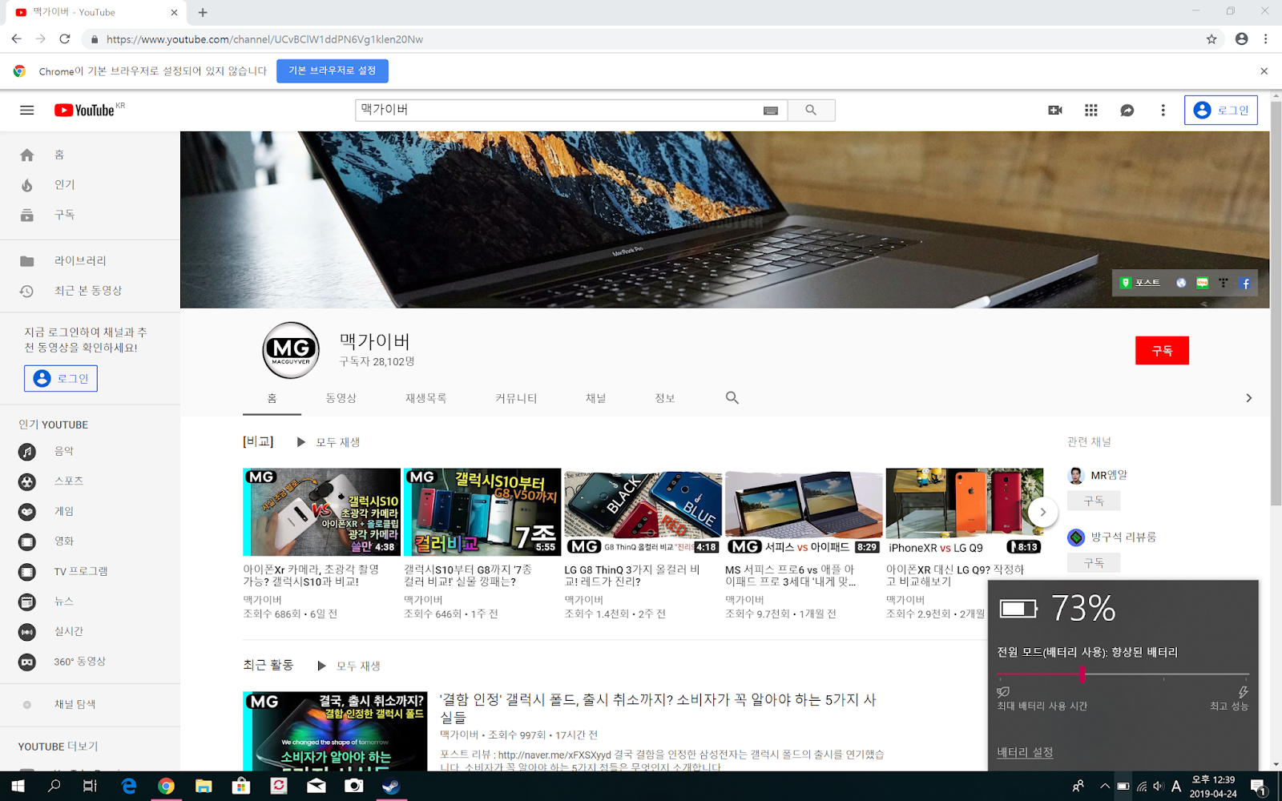Open 채널 탐색 in sidebar
1282x801 pixels.
[x=90, y=704]
